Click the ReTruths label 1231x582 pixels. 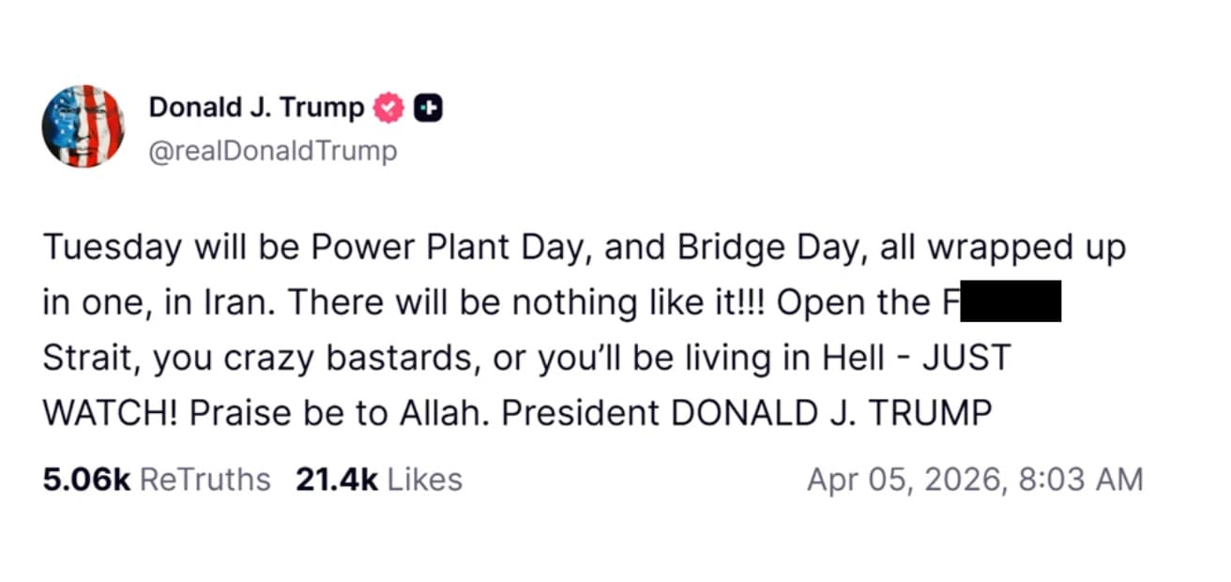coord(205,480)
